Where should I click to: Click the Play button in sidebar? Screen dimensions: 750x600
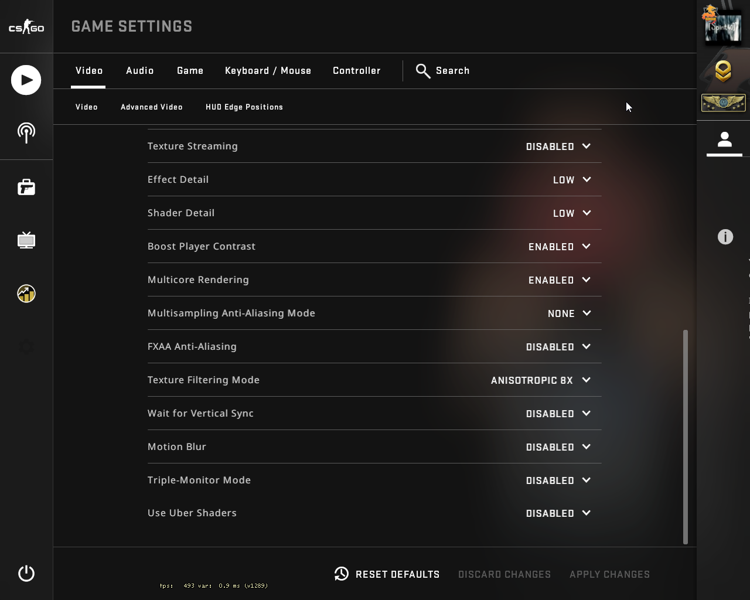26,80
